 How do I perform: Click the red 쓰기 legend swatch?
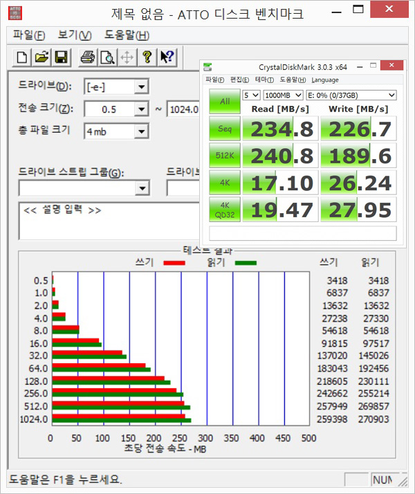pyautogui.click(x=174, y=263)
